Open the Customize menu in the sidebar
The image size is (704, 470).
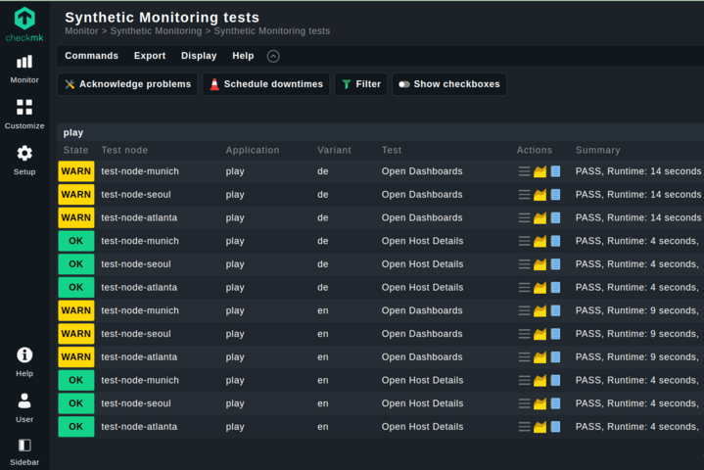(24, 114)
